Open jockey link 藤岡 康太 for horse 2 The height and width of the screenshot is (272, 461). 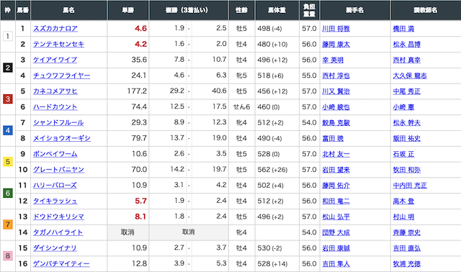336,45
